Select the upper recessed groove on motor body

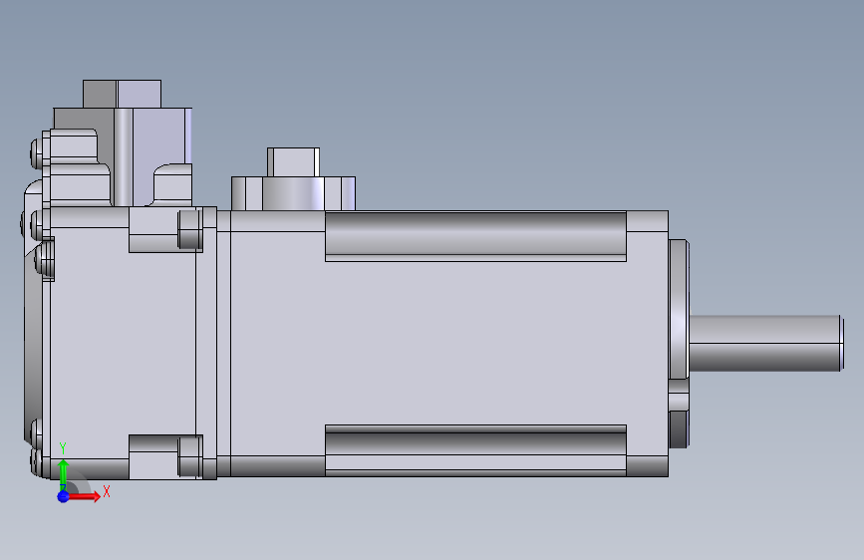click(x=475, y=236)
